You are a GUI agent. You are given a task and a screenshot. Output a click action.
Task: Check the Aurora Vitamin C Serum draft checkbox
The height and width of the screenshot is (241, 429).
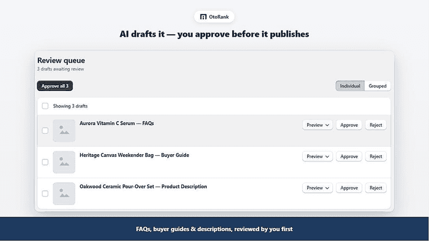tap(45, 131)
